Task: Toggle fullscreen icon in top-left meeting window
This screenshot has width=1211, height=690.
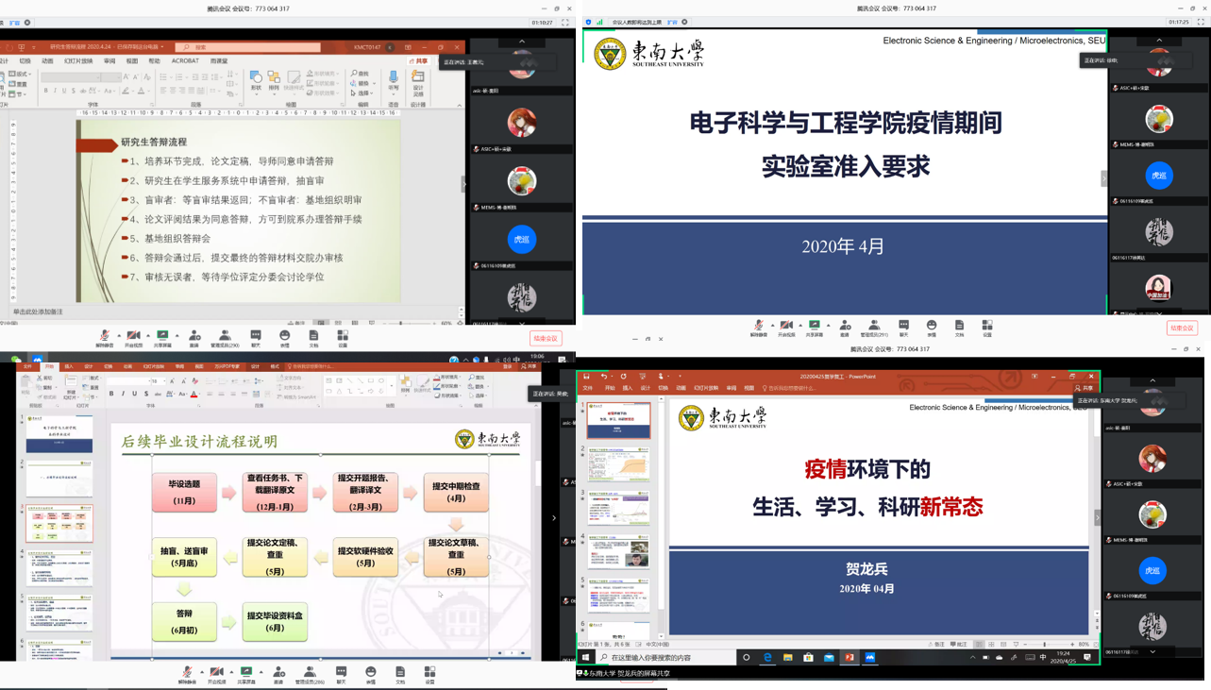Action: tap(565, 23)
